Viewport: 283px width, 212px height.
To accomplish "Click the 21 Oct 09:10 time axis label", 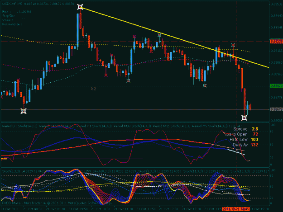I will [55, 209].
